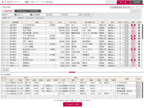Tick the select-all checkbox in table header

pos(2,22)
